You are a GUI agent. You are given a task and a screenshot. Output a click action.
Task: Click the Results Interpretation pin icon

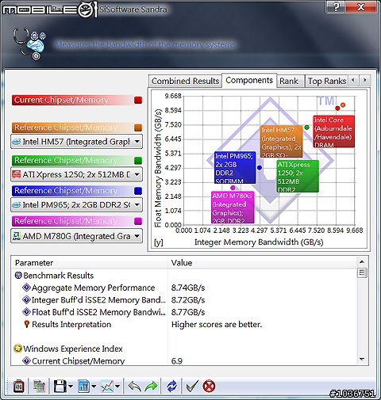tap(26, 324)
